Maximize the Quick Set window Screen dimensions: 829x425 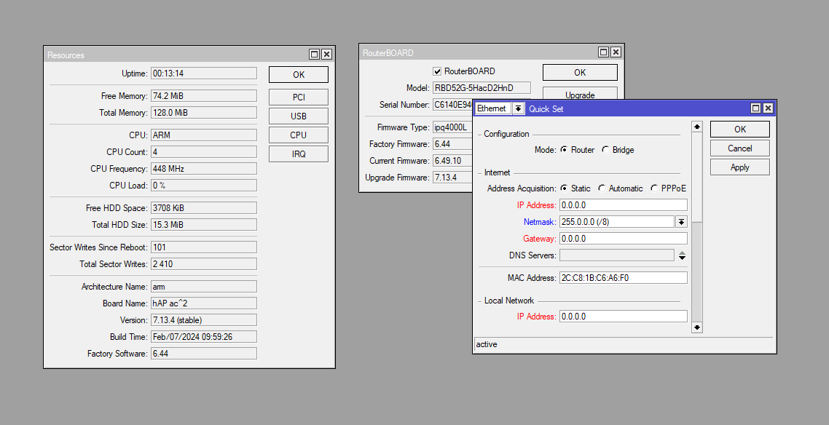tap(755, 108)
